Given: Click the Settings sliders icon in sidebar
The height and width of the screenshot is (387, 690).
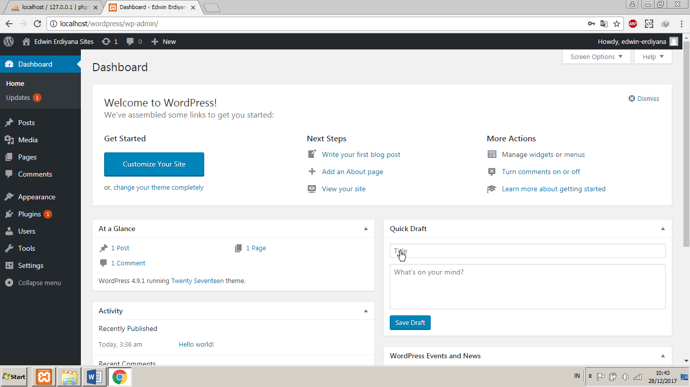Looking at the screenshot, I should point(9,265).
